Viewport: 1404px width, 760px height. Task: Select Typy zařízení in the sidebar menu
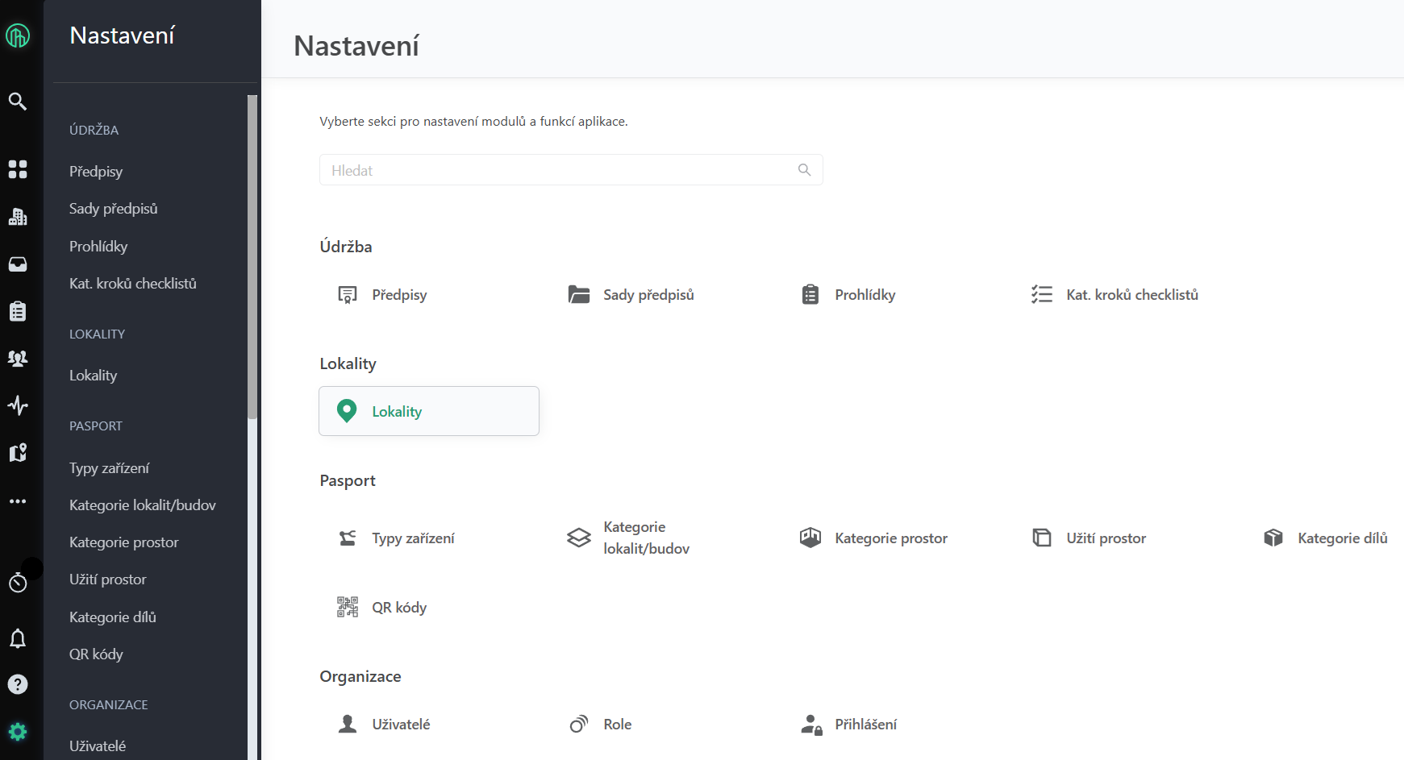click(x=110, y=468)
